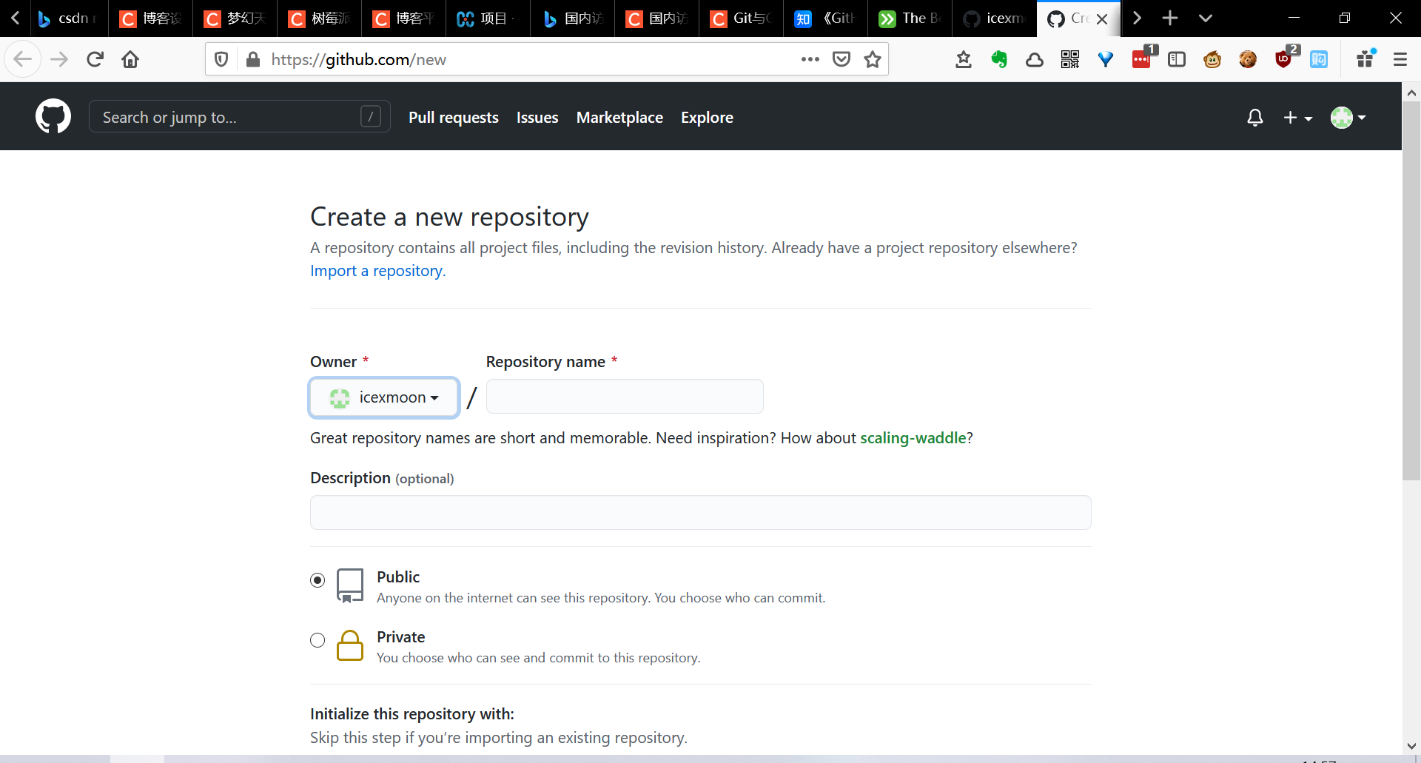The image size is (1421, 763).
Task: Click the Tampermonkey monkey extension icon
Action: (x=1212, y=59)
